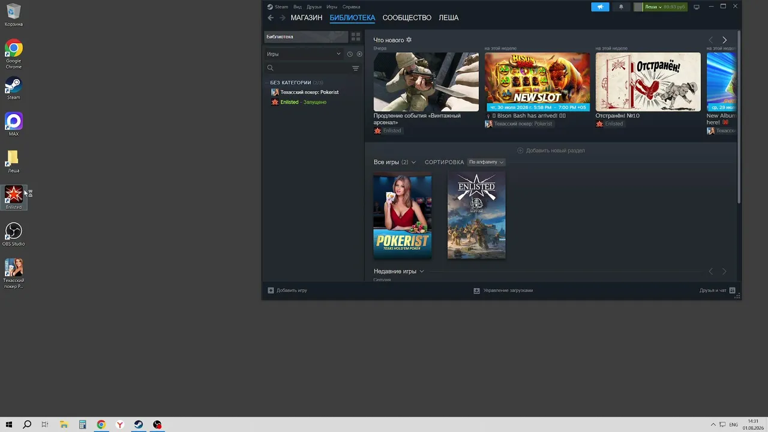Go forward with the right navigation arrow
Viewport: 768px width, 432px height.
283,18
